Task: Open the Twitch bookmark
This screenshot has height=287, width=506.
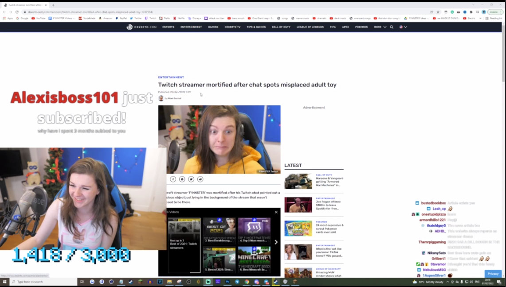Action: coord(150,18)
